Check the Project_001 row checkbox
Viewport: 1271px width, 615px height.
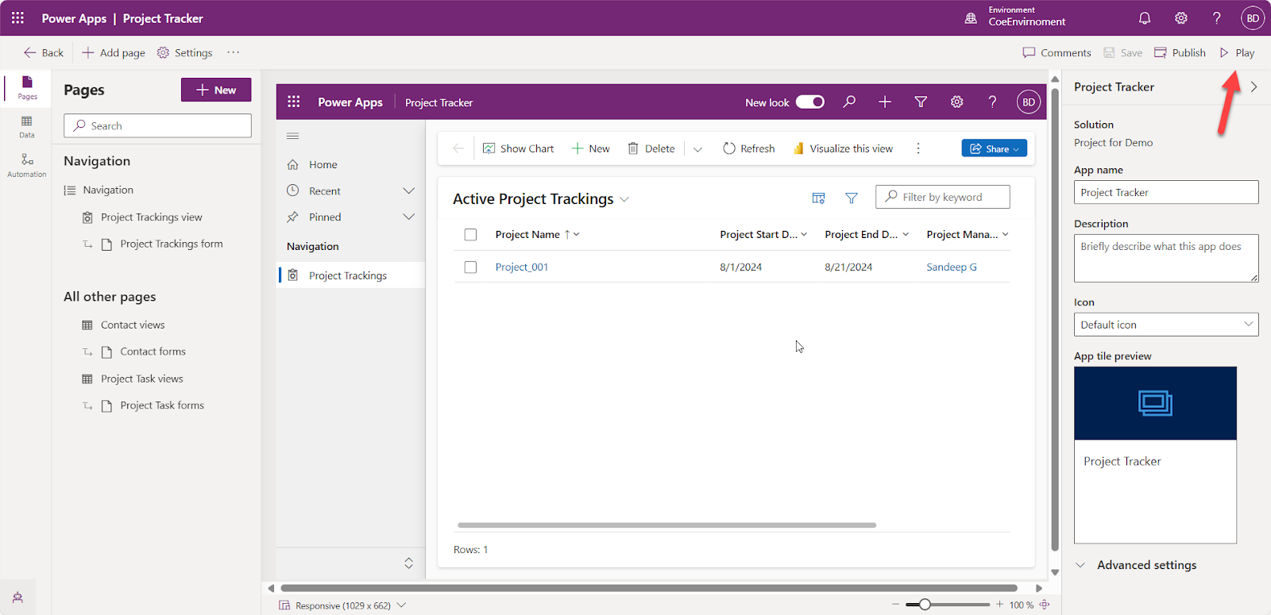(470, 267)
